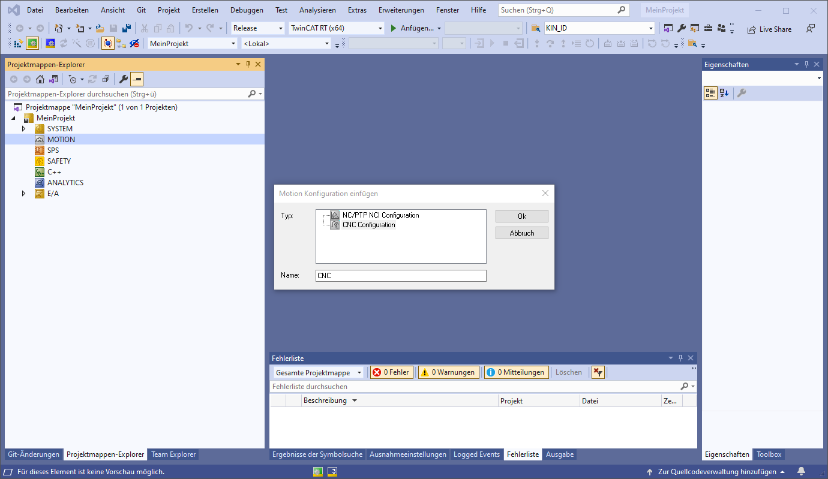Switch to the Team Explorer tab
The image size is (828, 479).
(x=173, y=454)
